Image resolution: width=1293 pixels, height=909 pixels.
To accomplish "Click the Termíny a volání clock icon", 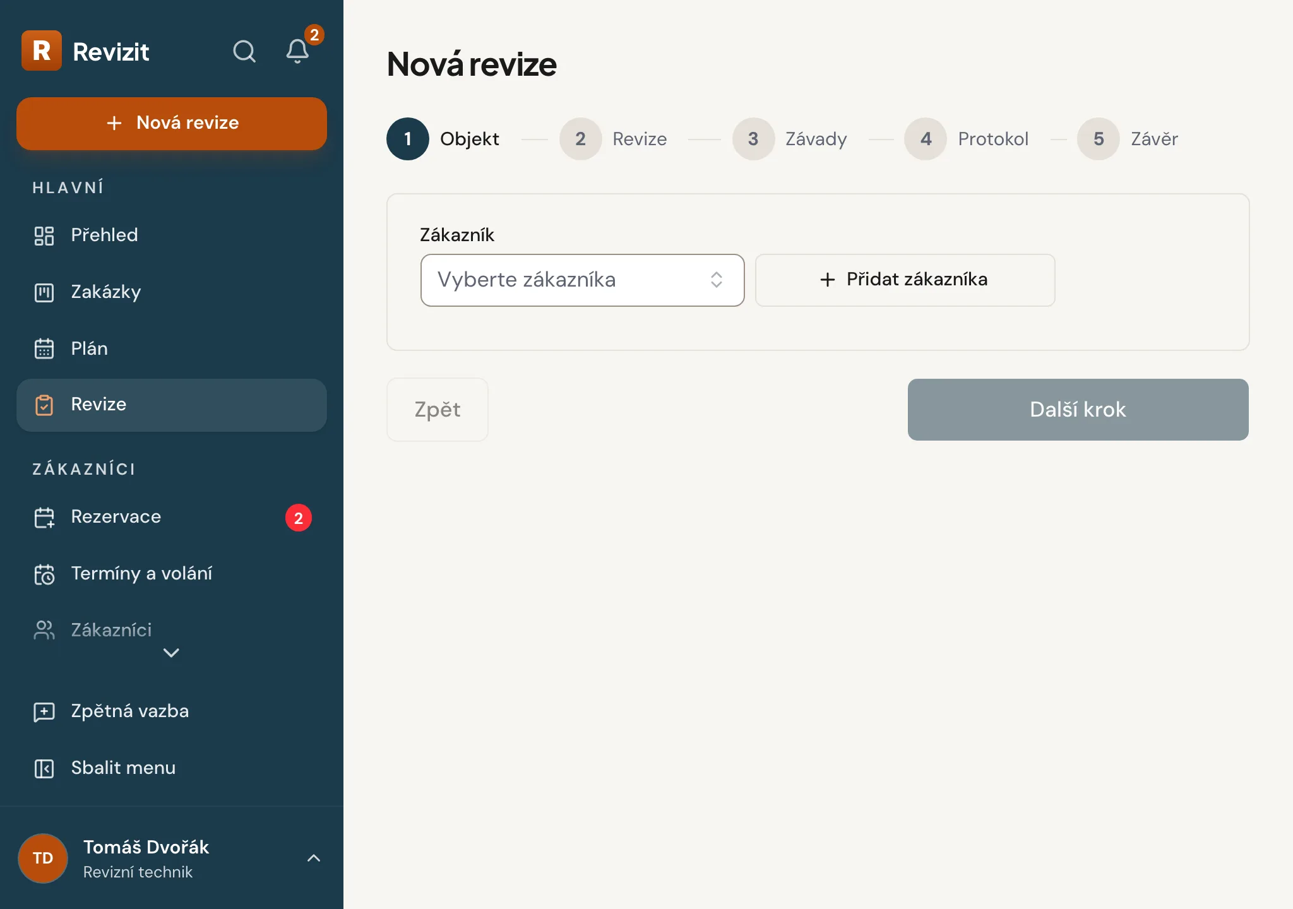I will (44, 574).
